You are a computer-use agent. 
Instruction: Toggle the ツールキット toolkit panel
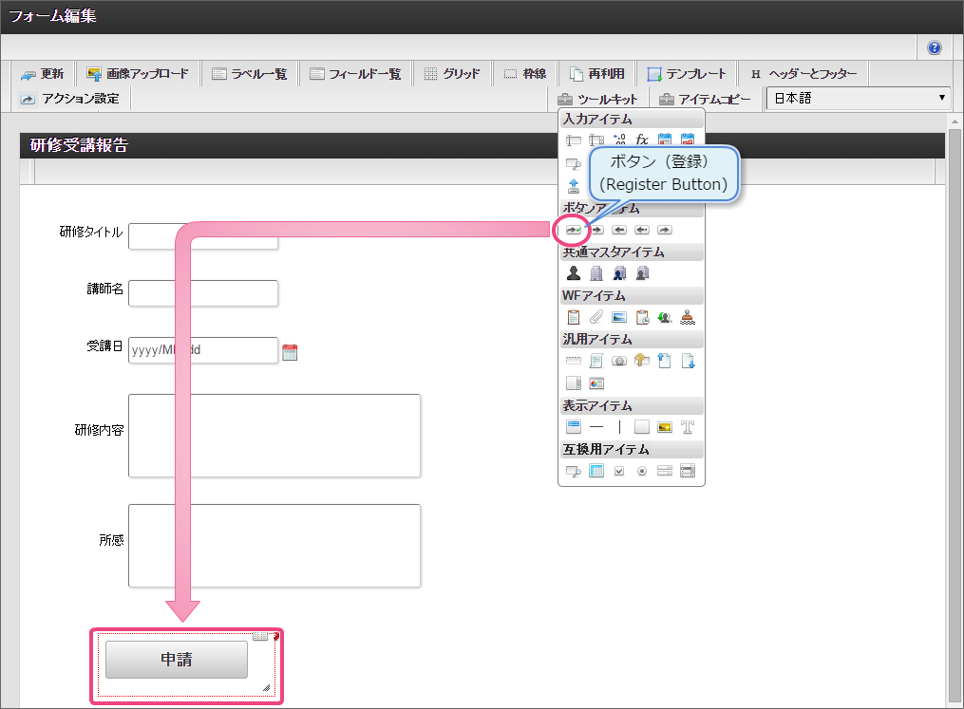tap(597, 99)
